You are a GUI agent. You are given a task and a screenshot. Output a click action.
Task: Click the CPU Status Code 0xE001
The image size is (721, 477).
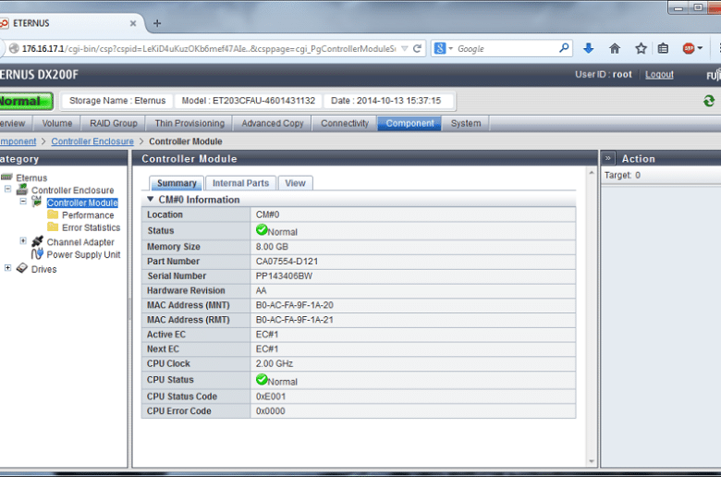coord(270,396)
